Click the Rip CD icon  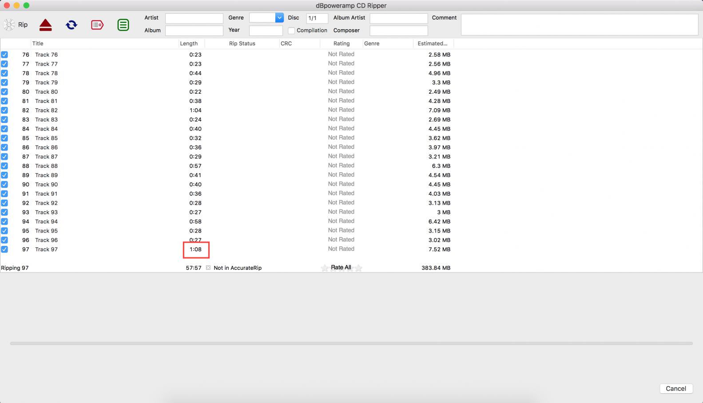tap(9, 25)
